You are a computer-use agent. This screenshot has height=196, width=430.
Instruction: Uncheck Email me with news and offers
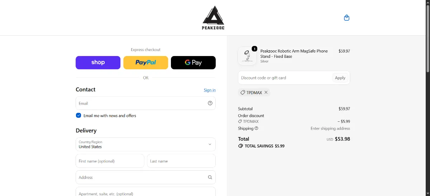point(78,115)
